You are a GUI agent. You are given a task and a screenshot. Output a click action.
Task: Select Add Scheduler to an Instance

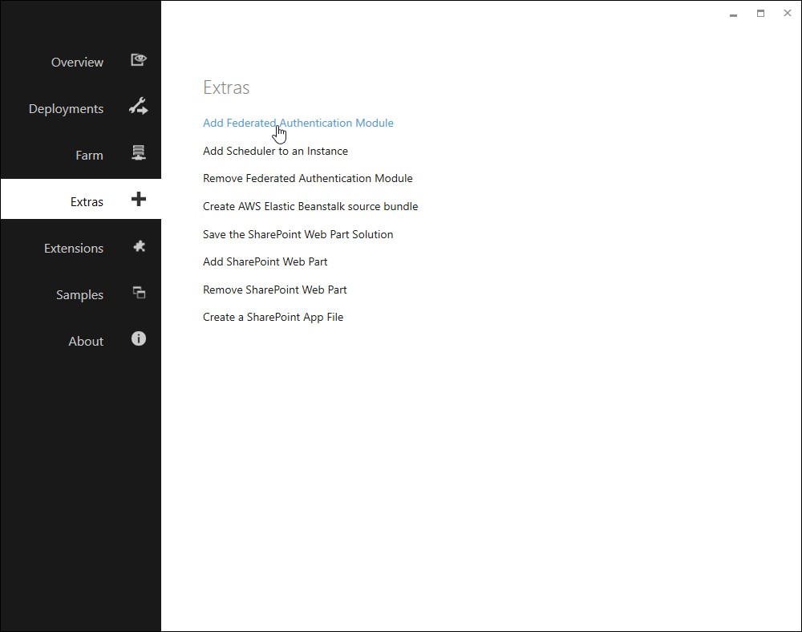275,151
